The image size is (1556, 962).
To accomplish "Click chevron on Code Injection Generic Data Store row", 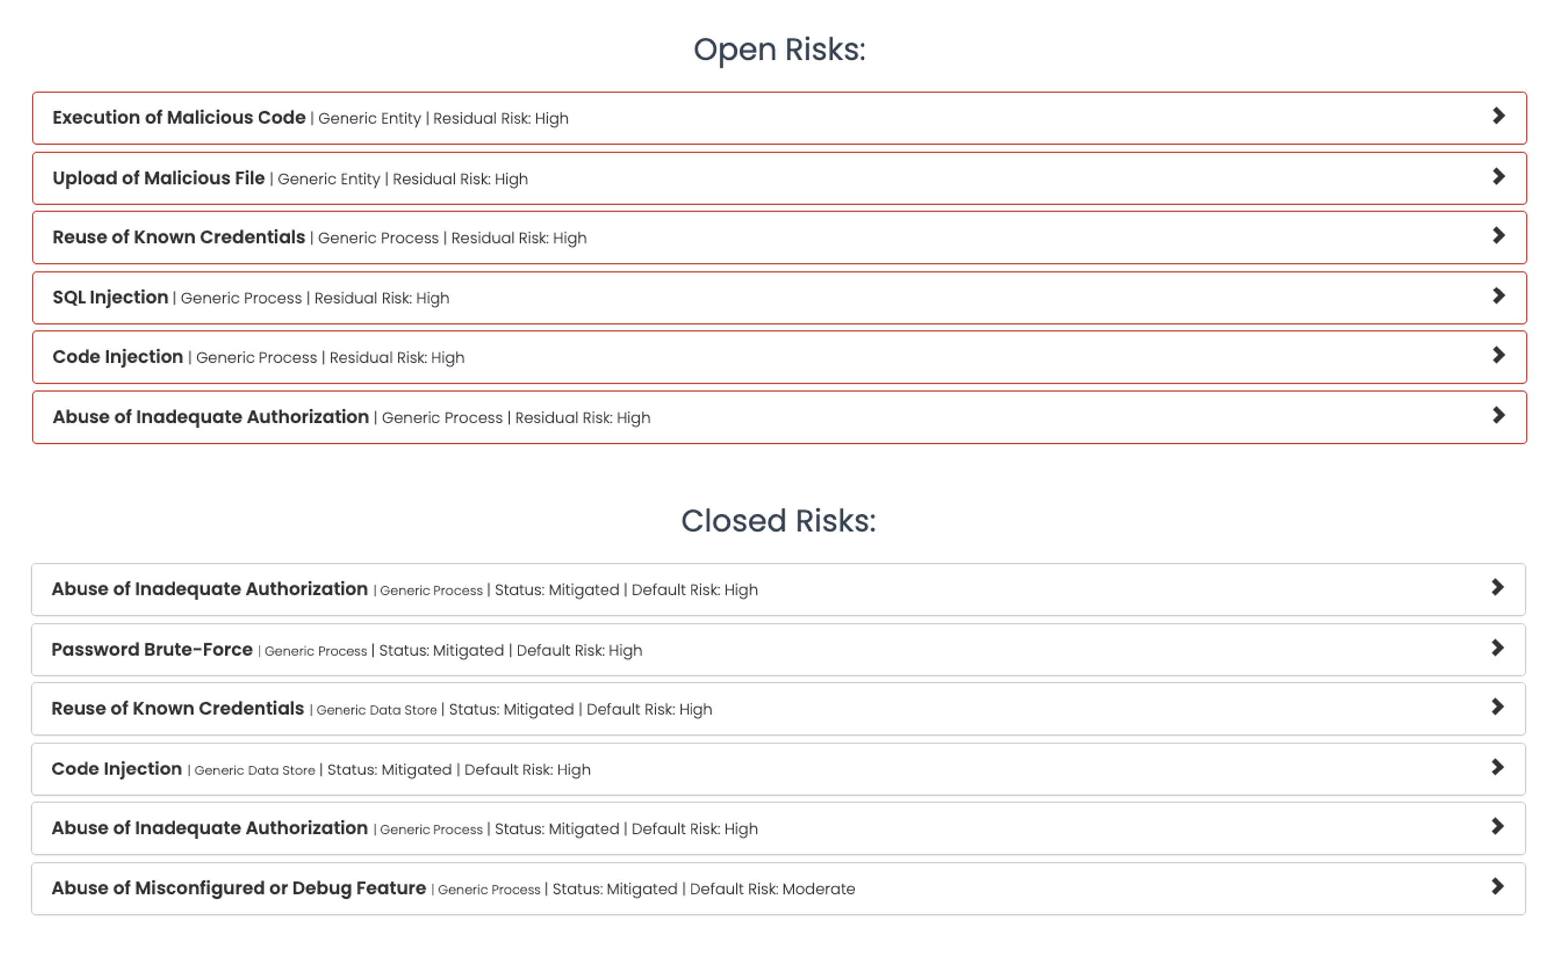I will tap(1497, 768).
